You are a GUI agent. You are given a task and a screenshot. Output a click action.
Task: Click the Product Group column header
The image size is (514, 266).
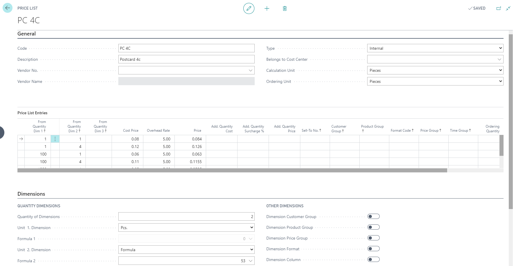[x=372, y=129]
